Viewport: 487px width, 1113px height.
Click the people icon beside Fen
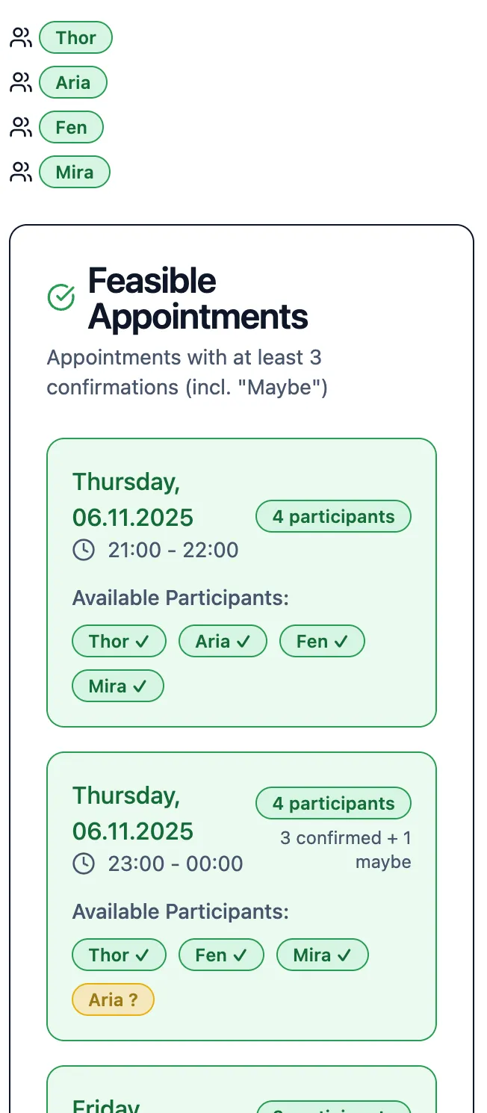tap(21, 128)
